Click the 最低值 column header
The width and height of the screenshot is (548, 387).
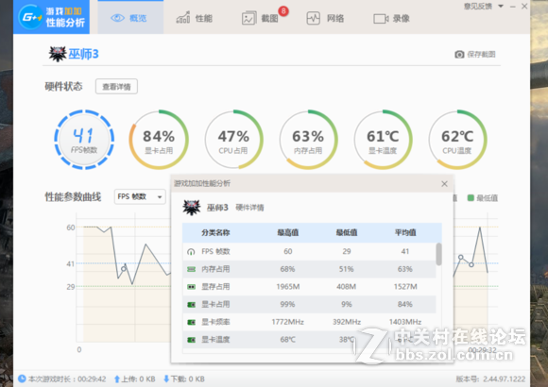pyautogui.click(x=347, y=232)
